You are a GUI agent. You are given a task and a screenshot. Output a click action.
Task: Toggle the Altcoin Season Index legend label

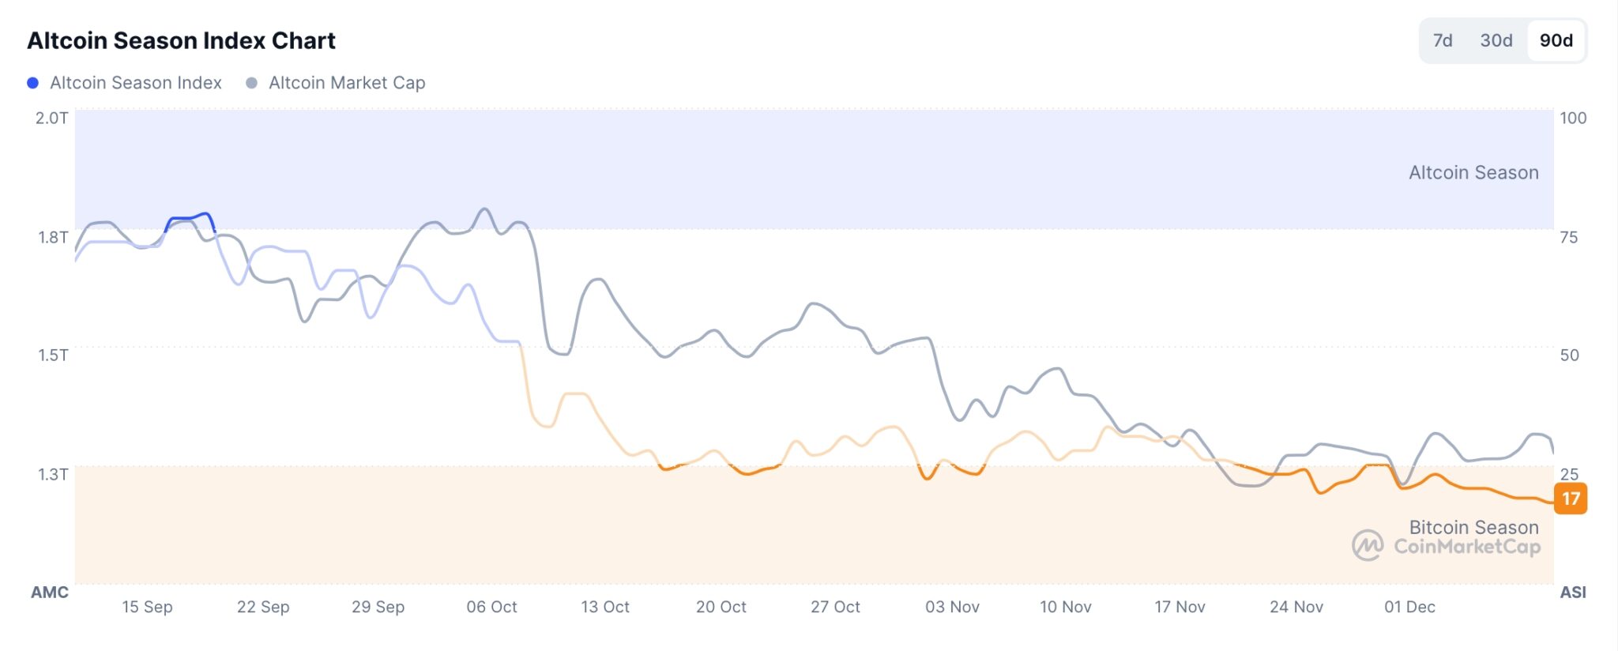pyautogui.click(x=135, y=83)
